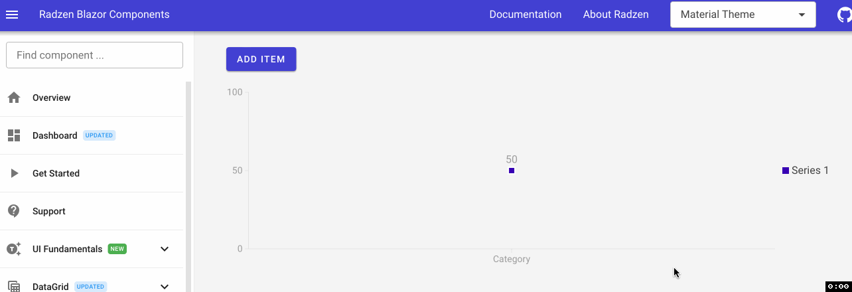Click the DataGrid table icon

14,287
